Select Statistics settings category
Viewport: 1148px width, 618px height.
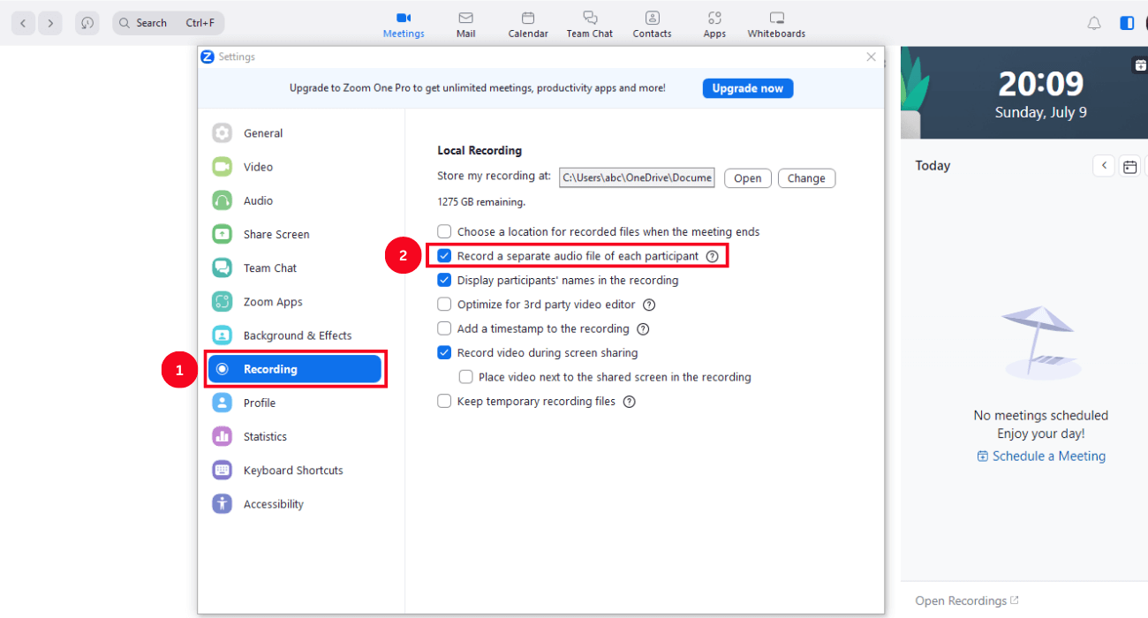coord(294,436)
